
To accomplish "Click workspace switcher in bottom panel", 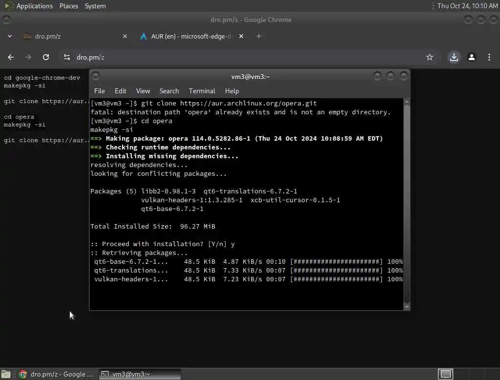I will pos(445,374).
